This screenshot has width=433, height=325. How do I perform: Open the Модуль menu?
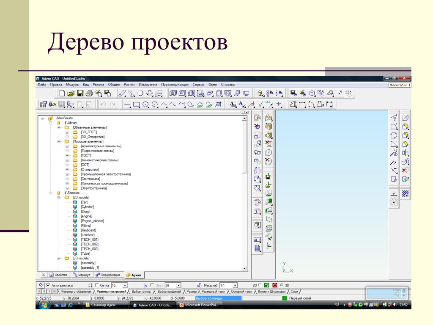coord(72,85)
